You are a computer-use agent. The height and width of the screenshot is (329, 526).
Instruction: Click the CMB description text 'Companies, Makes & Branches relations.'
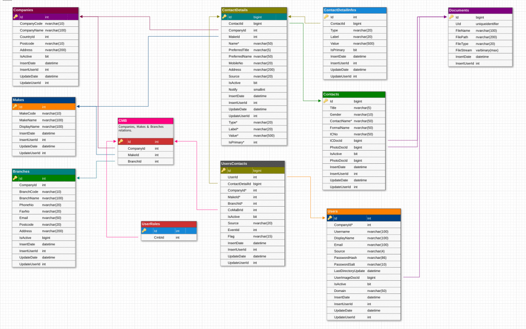(141, 129)
